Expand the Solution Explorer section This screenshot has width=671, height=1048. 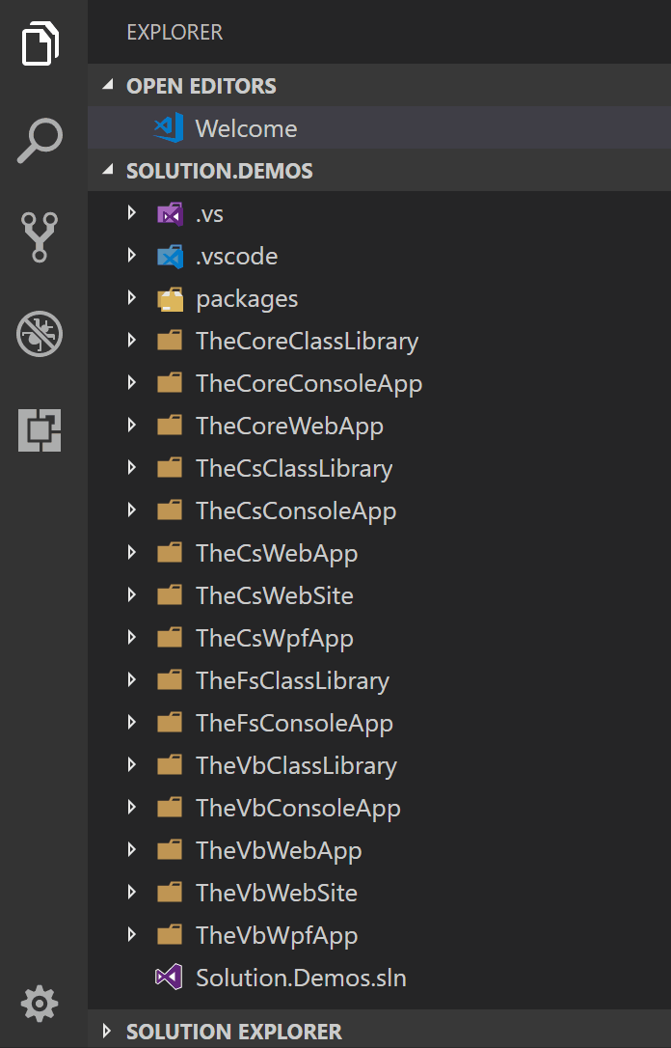point(107,1031)
